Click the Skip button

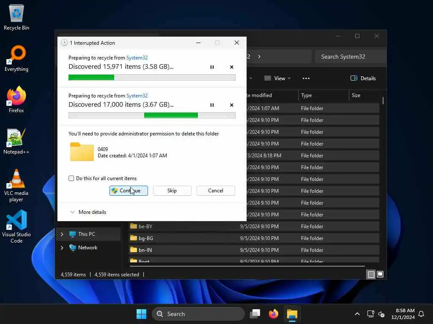pos(172,191)
